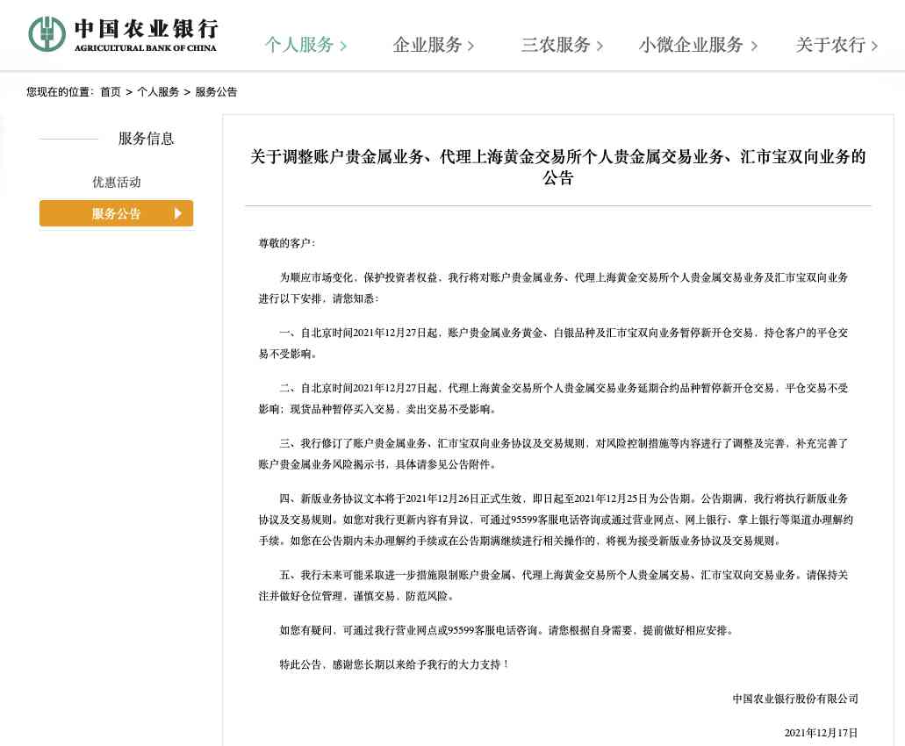This screenshot has width=905, height=746.
Task: Click the arrow icon on 服务公告 button
Action: pos(178,212)
